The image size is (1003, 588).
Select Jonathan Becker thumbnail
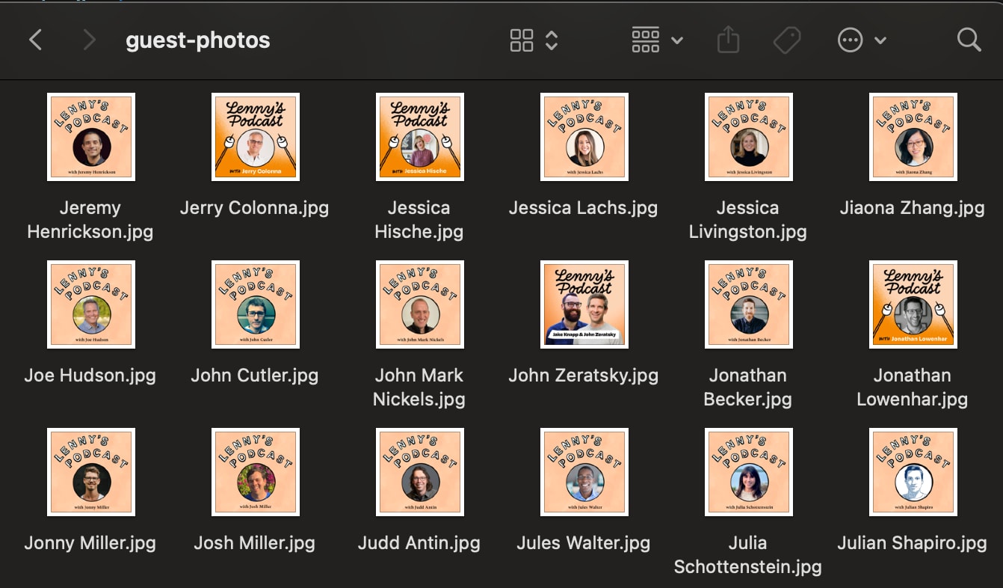pos(749,304)
